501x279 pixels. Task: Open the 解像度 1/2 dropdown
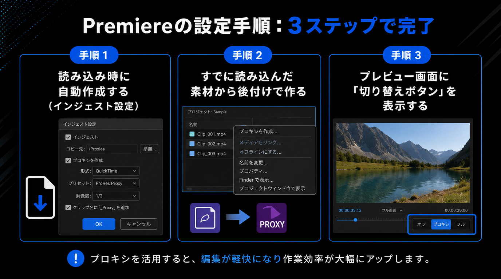pos(116,195)
